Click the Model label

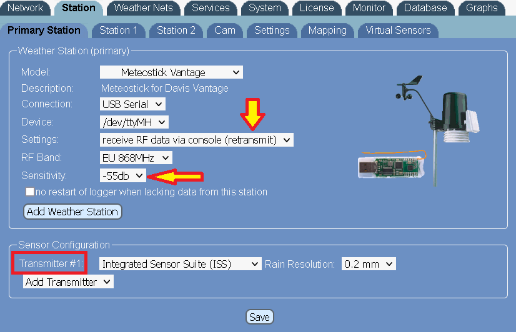click(x=36, y=72)
